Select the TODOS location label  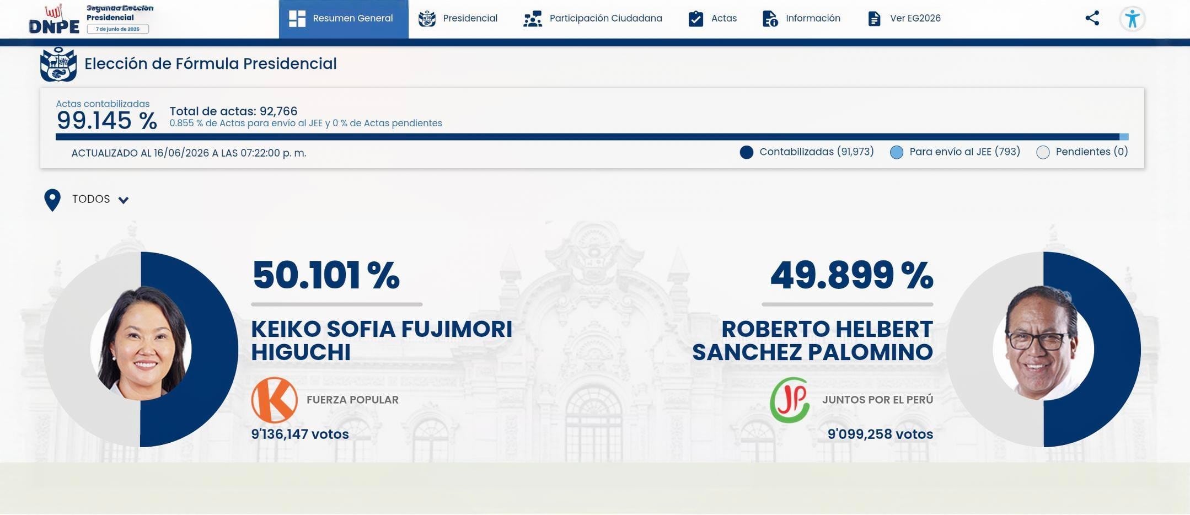[91, 199]
